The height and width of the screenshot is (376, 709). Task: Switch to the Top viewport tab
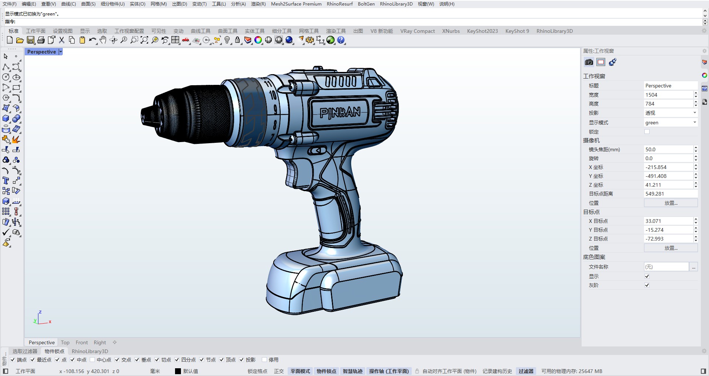click(x=65, y=342)
